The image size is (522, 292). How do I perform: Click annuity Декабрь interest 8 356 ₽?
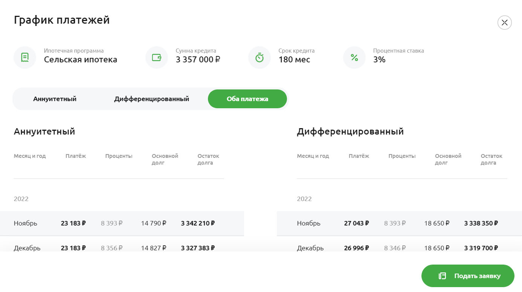pyautogui.click(x=112, y=248)
